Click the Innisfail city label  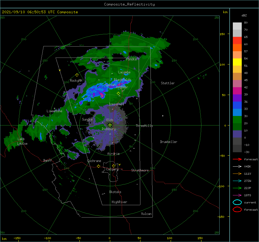click(x=116, y=104)
